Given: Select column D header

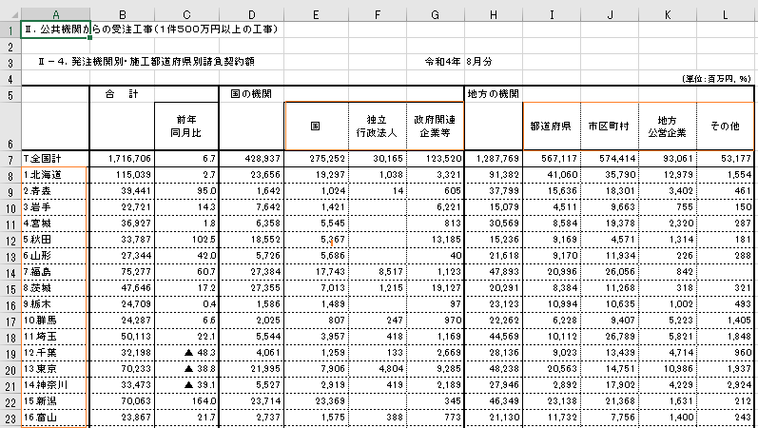Looking at the screenshot, I should 251,10.
